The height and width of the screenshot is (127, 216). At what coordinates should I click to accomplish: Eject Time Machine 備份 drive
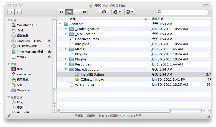(49, 52)
